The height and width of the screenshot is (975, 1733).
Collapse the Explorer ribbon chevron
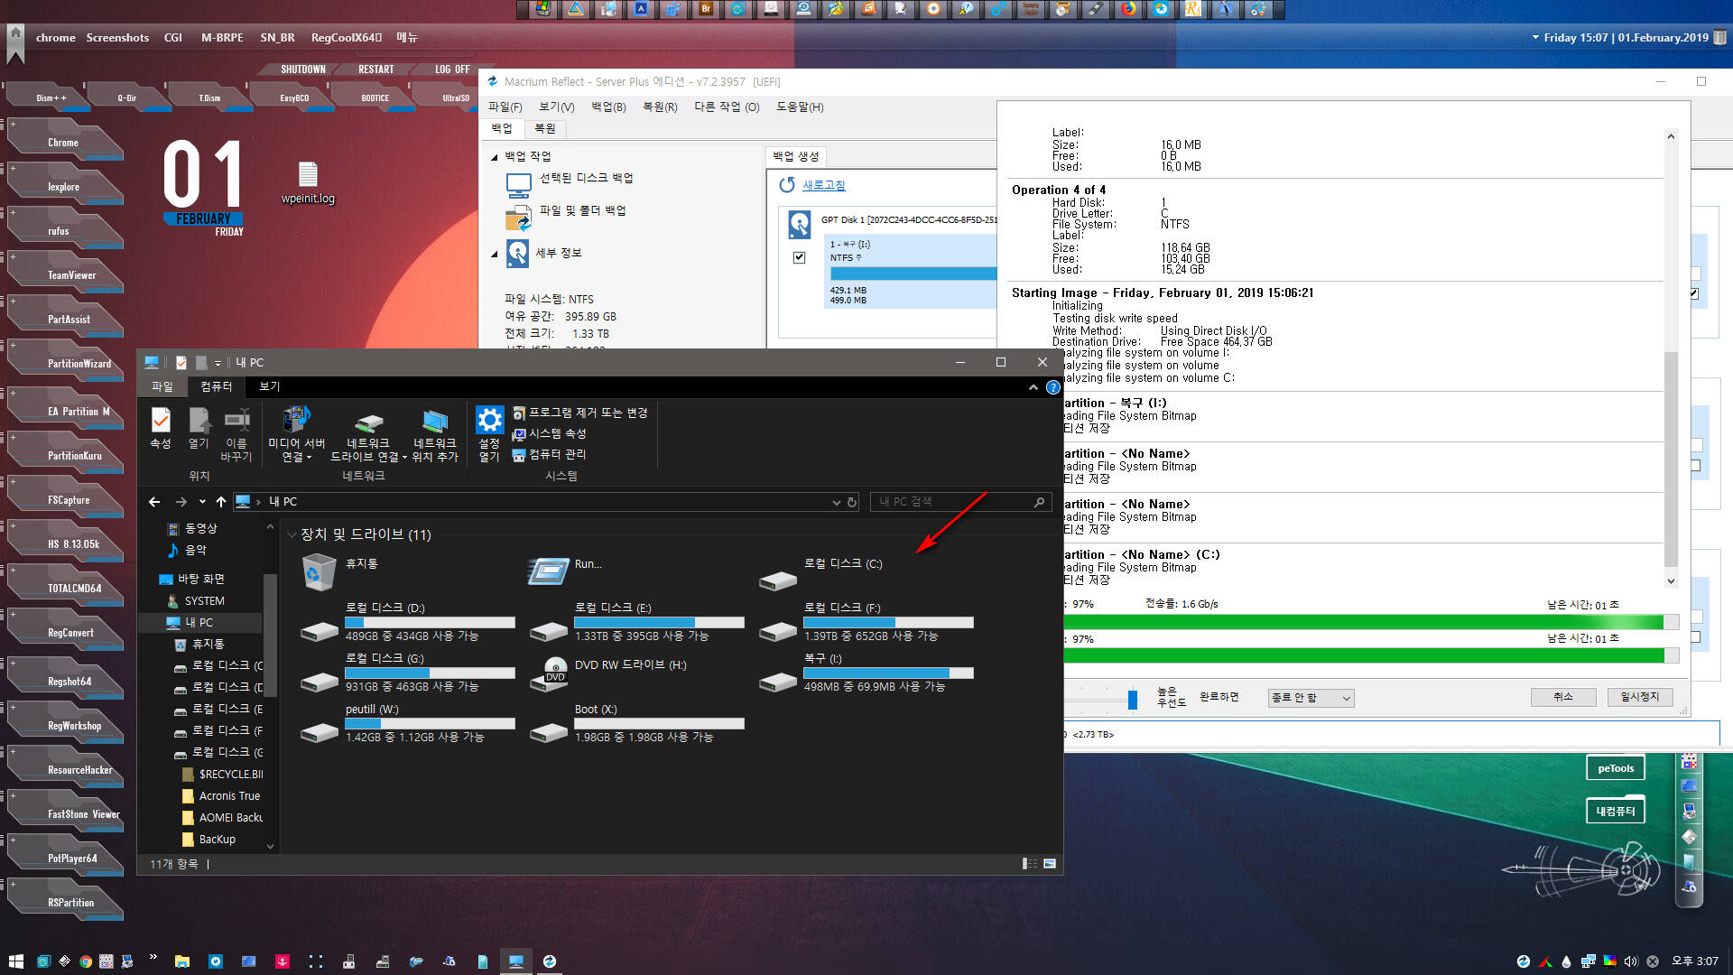(x=1033, y=387)
